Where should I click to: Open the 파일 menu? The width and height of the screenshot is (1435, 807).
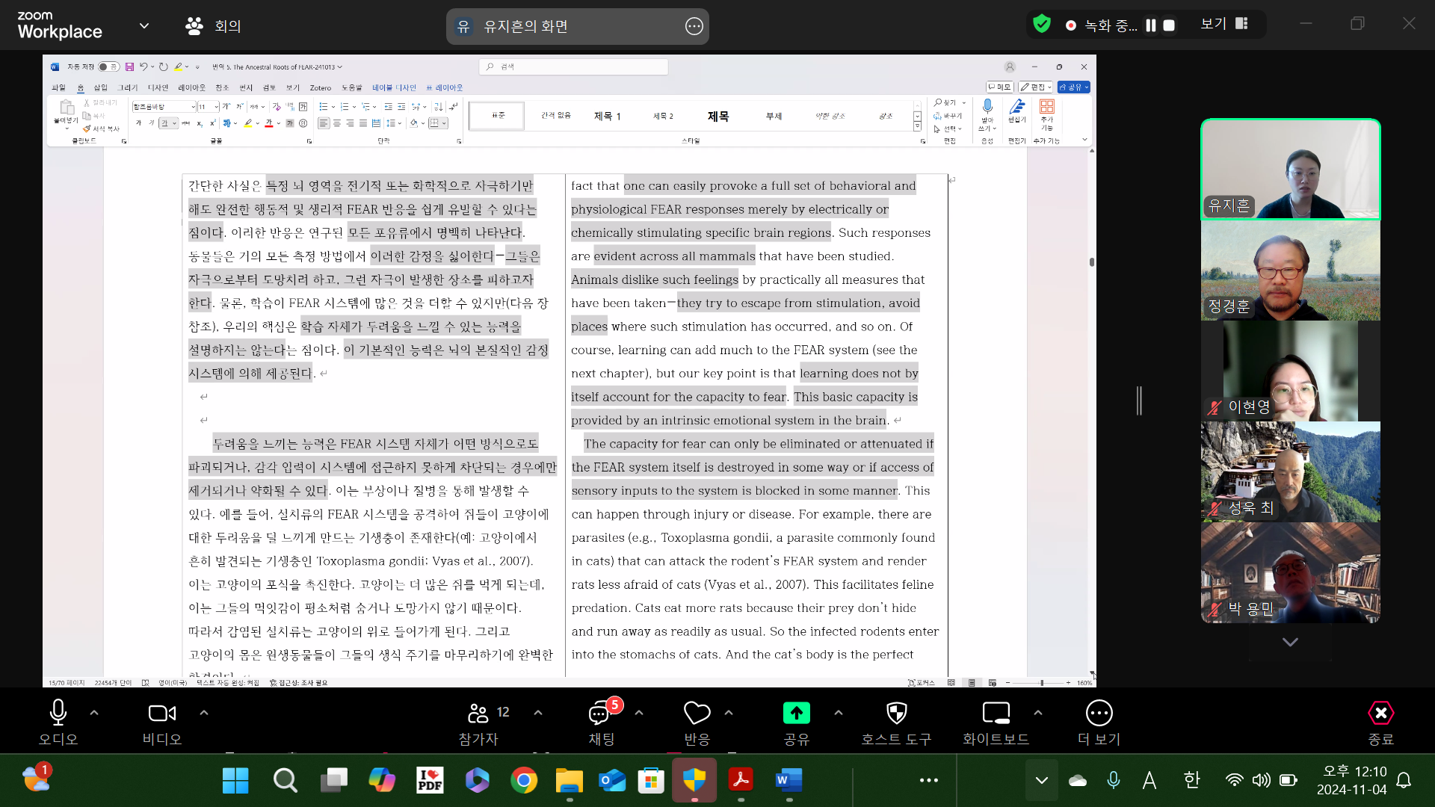coord(58,87)
